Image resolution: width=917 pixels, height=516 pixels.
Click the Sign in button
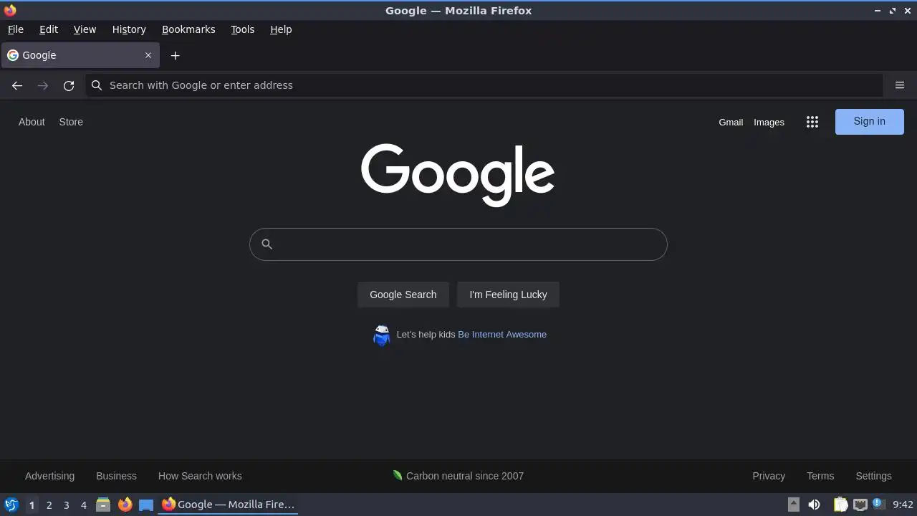pos(869,121)
